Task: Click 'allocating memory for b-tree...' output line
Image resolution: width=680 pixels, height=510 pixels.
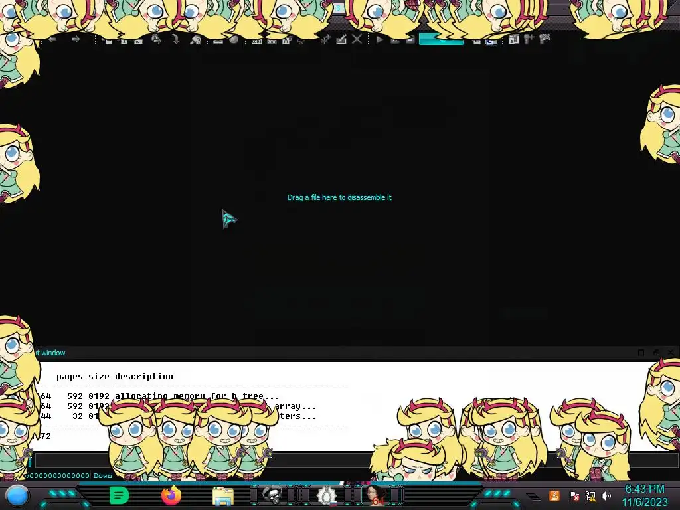Action: pyautogui.click(x=197, y=396)
